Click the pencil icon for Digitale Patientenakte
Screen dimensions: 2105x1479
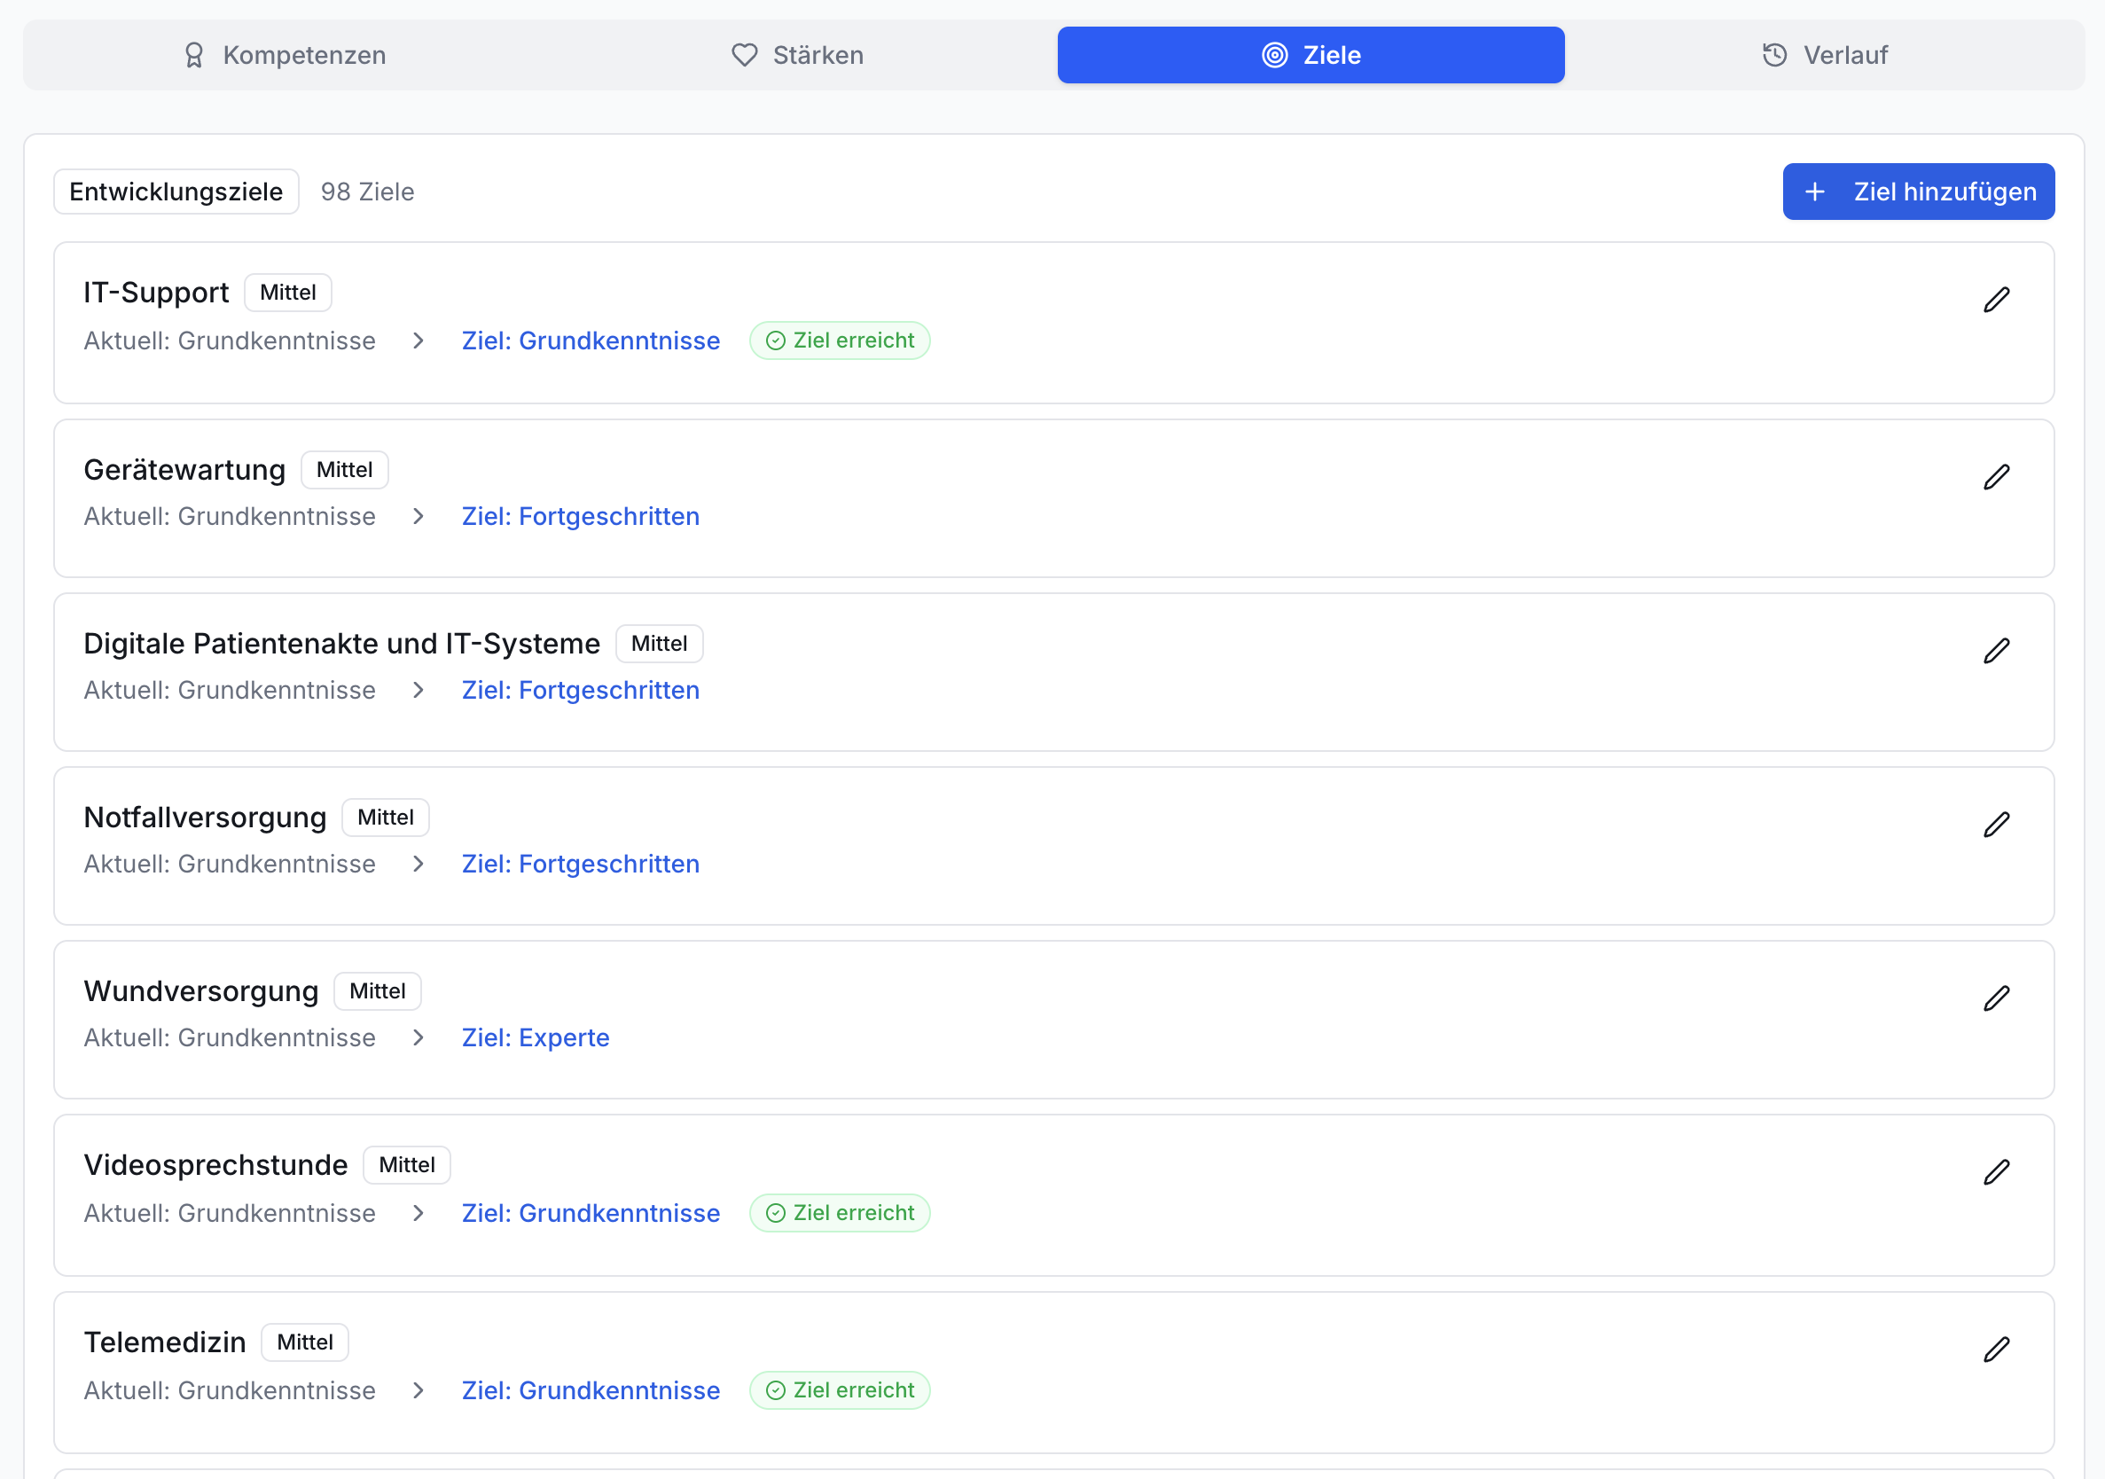(1996, 651)
